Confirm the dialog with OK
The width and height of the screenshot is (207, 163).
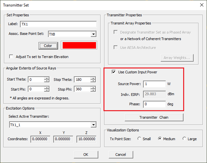click(86, 155)
